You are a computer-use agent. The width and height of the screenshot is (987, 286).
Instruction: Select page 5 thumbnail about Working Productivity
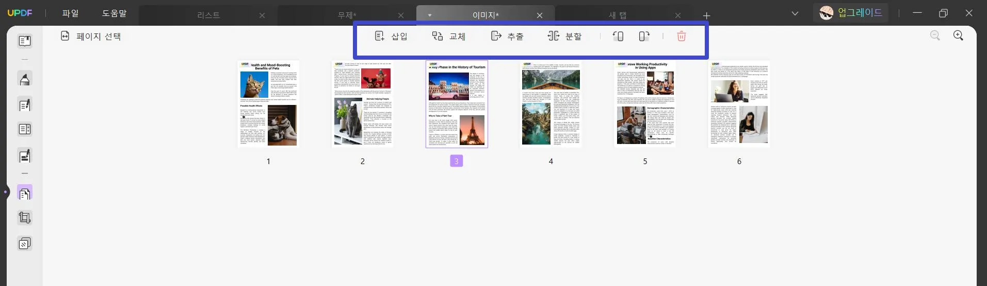pos(645,104)
